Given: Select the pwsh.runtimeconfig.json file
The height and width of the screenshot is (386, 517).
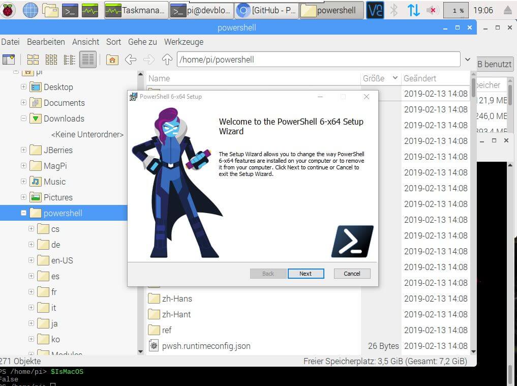Looking at the screenshot, I should [x=206, y=346].
